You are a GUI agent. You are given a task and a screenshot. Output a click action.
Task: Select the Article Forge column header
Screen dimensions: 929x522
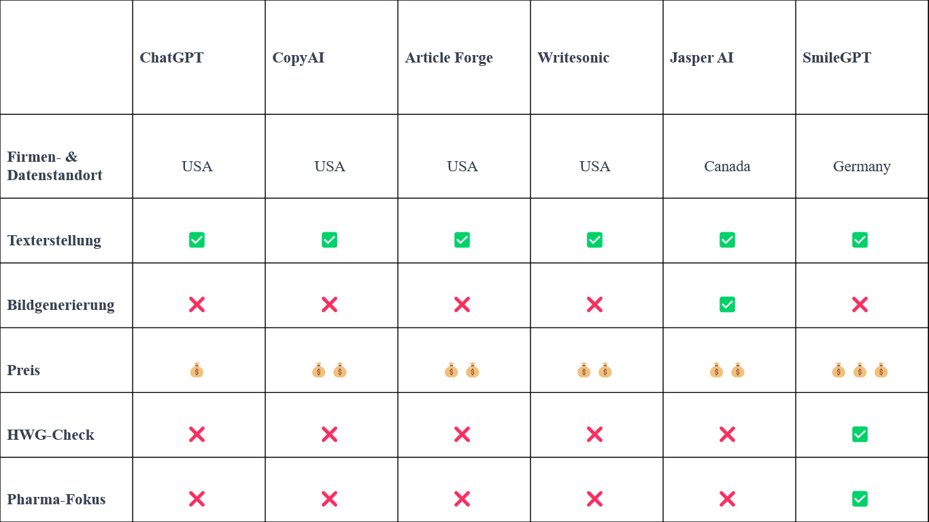[449, 58]
